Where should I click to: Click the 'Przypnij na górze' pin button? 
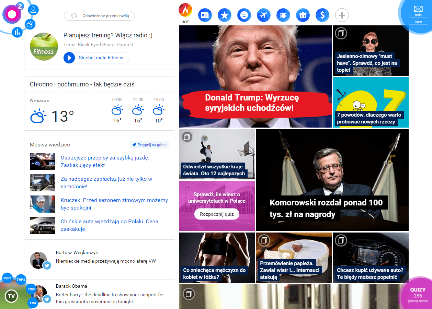149,145
